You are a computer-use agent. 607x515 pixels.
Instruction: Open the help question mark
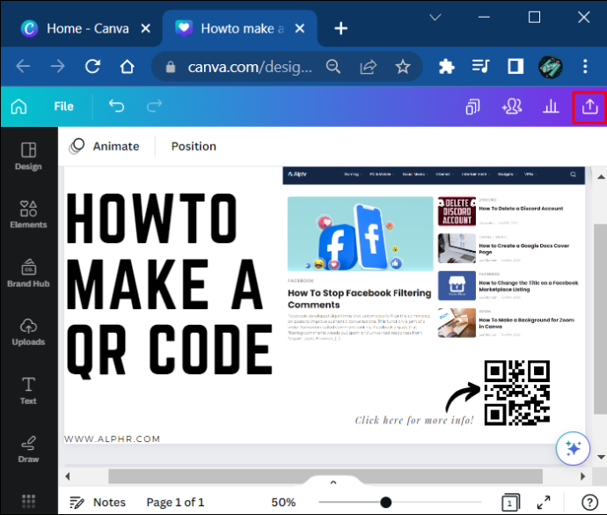tap(589, 503)
